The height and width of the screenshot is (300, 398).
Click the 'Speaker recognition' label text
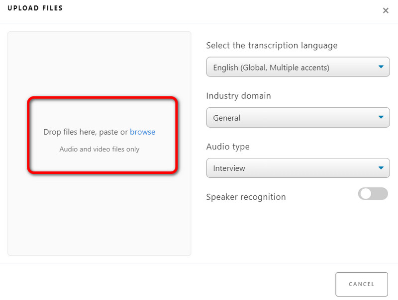[x=246, y=197]
